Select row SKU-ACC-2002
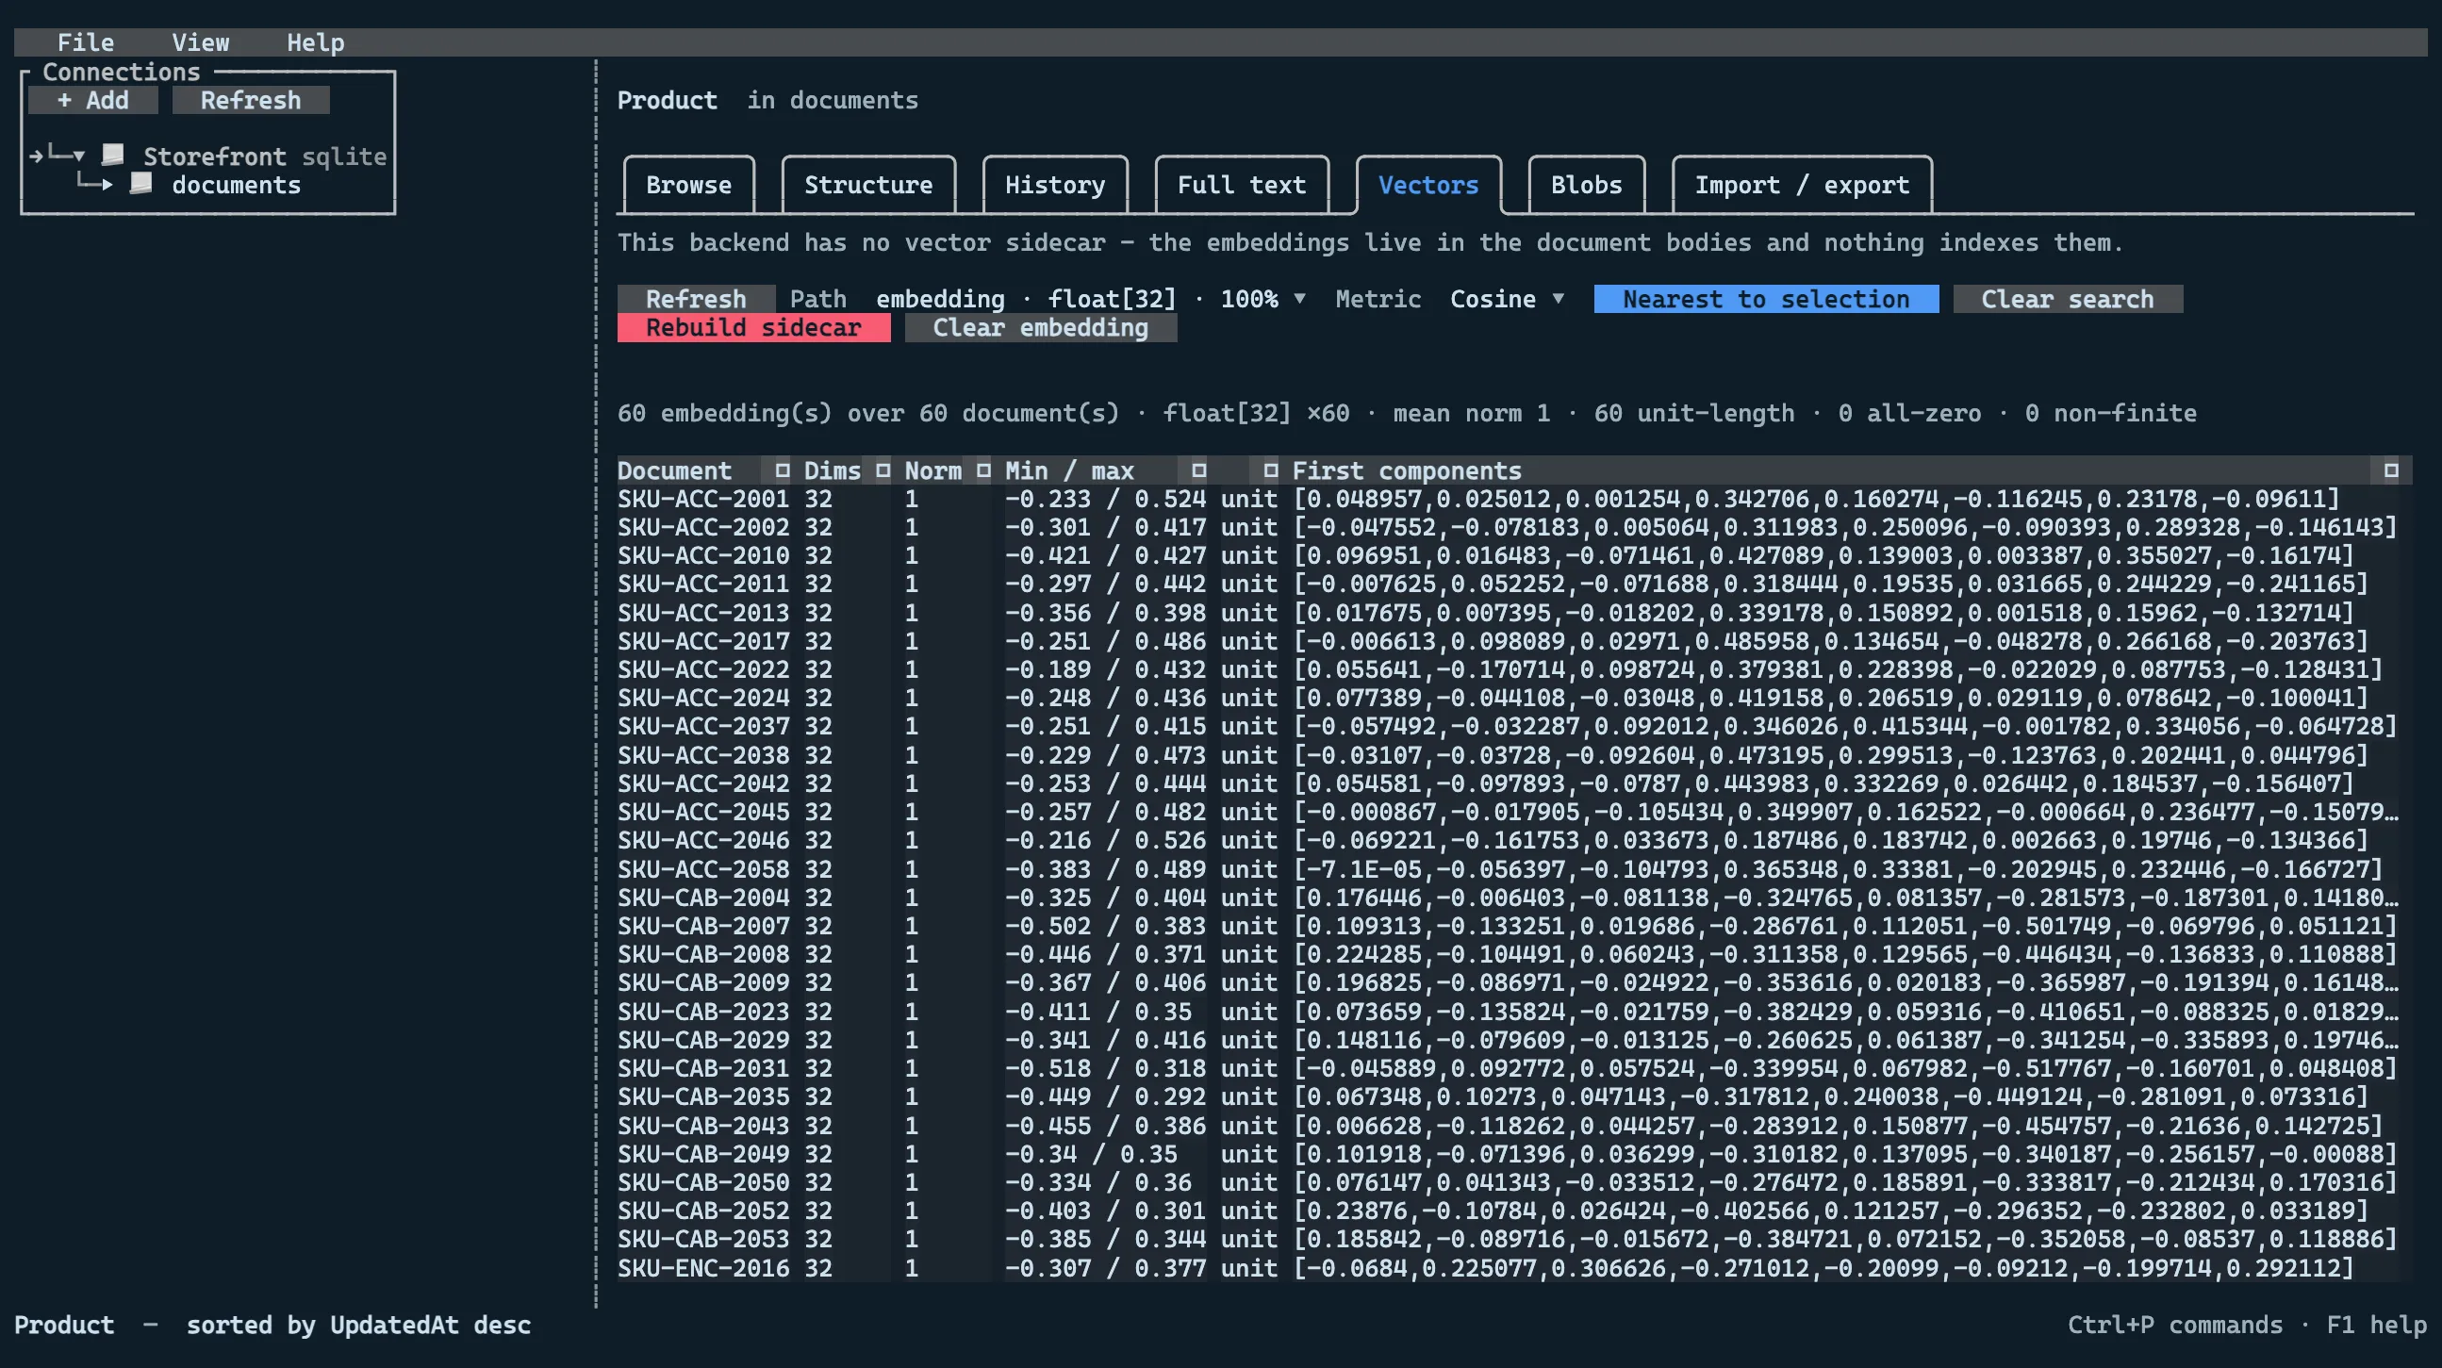The image size is (2442, 1368). click(x=1514, y=527)
